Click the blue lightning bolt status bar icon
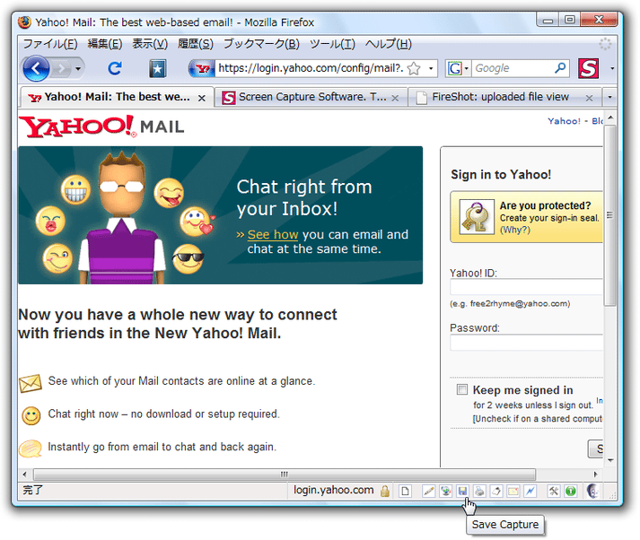 pyautogui.click(x=530, y=491)
